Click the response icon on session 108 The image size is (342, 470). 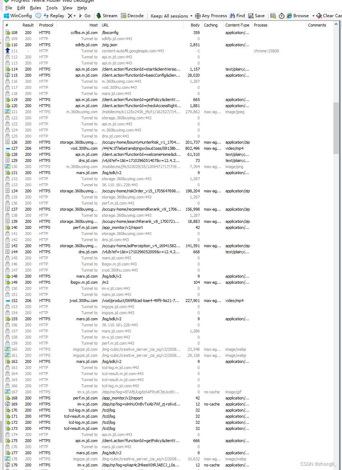[x=8, y=33]
